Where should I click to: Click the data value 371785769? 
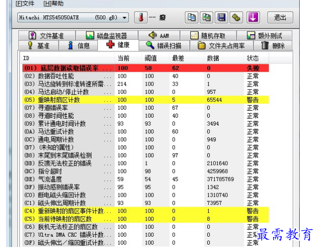[221, 179]
